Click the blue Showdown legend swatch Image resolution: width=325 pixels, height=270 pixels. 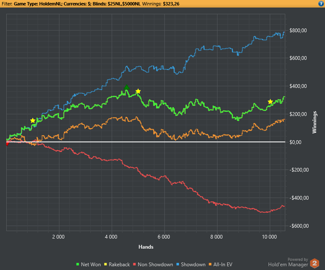pyautogui.click(x=178, y=264)
